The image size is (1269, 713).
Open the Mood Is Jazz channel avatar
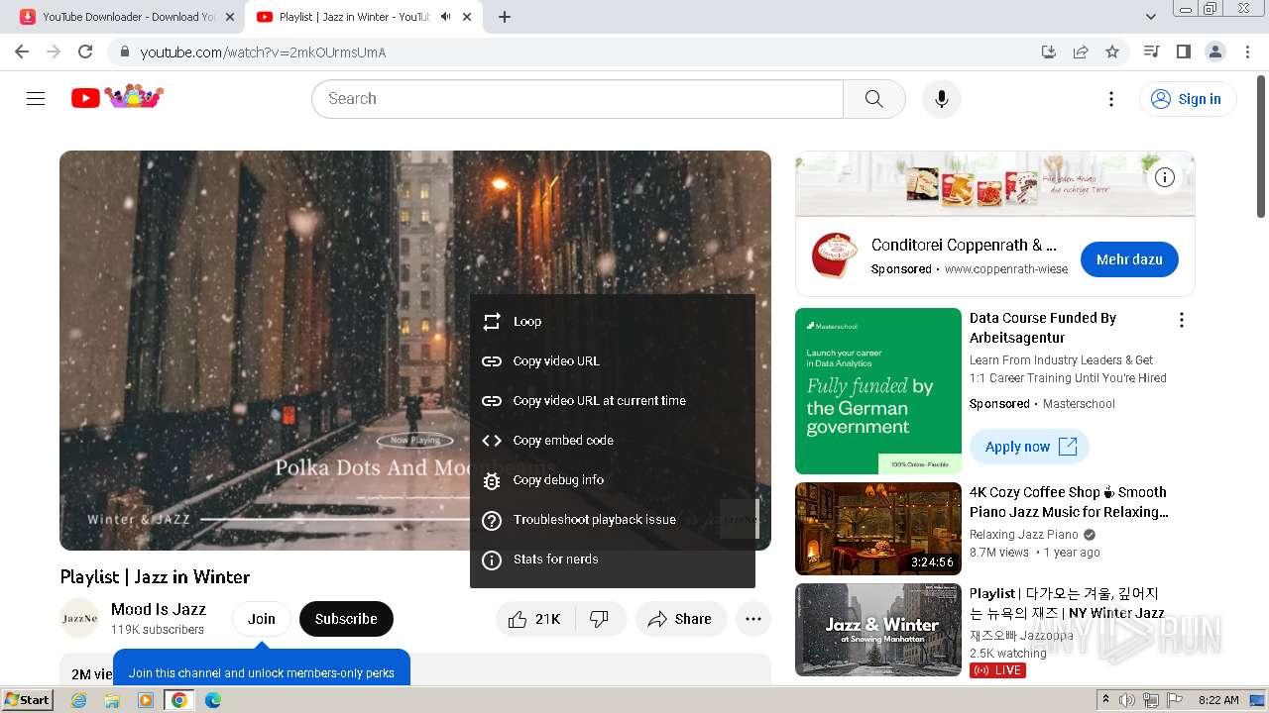coord(79,619)
